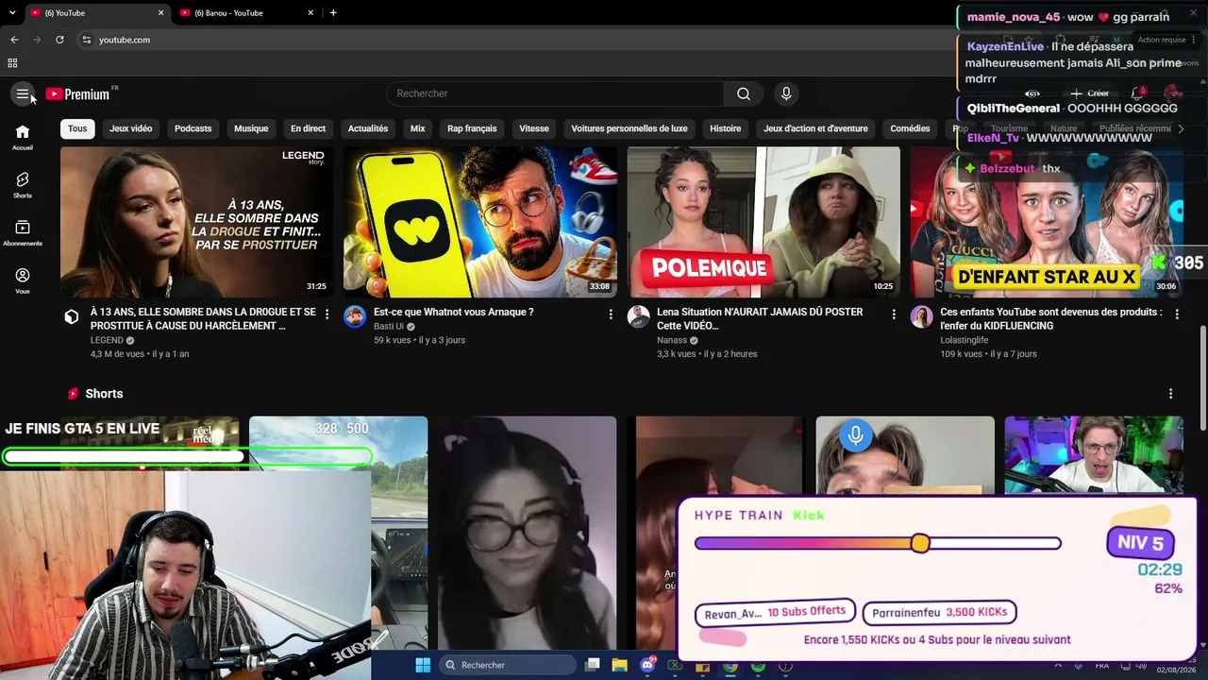
Task: Open Task View on the taskbar
Action: 593,665
